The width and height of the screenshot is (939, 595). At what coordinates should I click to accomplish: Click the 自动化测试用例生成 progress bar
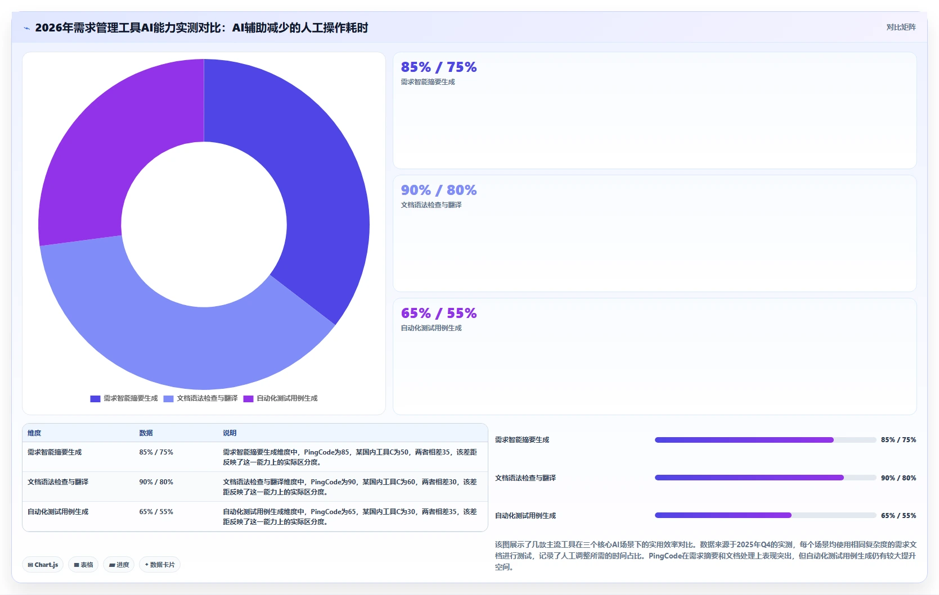click(x=765, y=515)
